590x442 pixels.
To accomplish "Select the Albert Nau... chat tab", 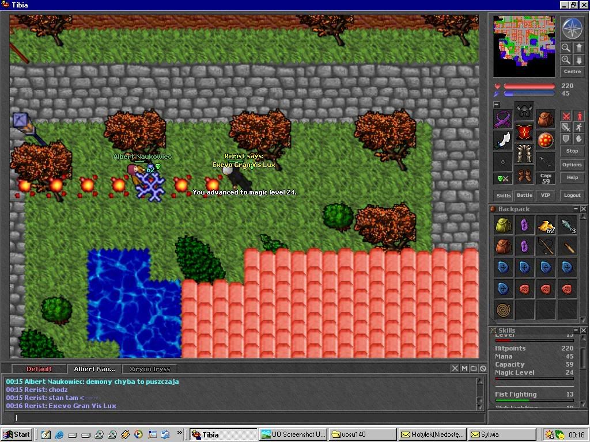I will (94, 369).
